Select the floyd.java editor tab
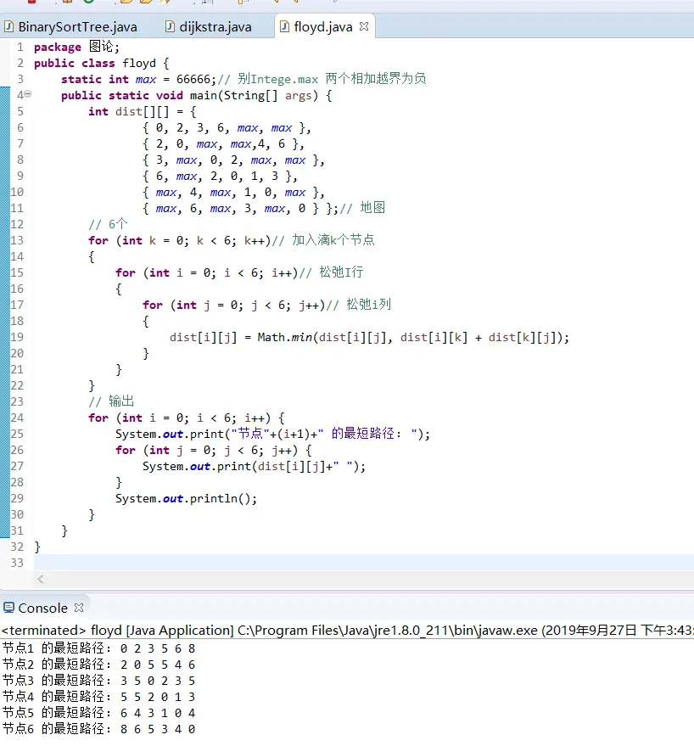694x746 pixels. (x=323, y=26)
